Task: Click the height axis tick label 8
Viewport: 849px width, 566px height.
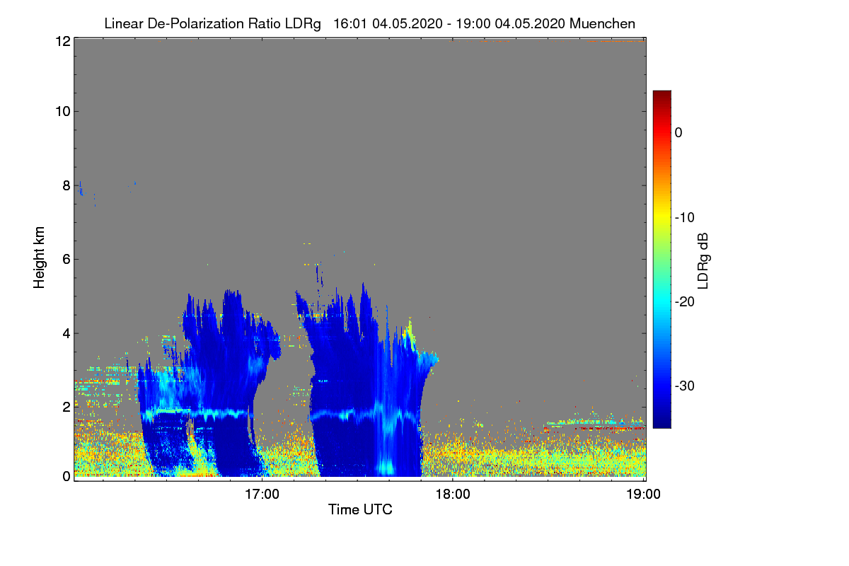Action: point(66,185)
